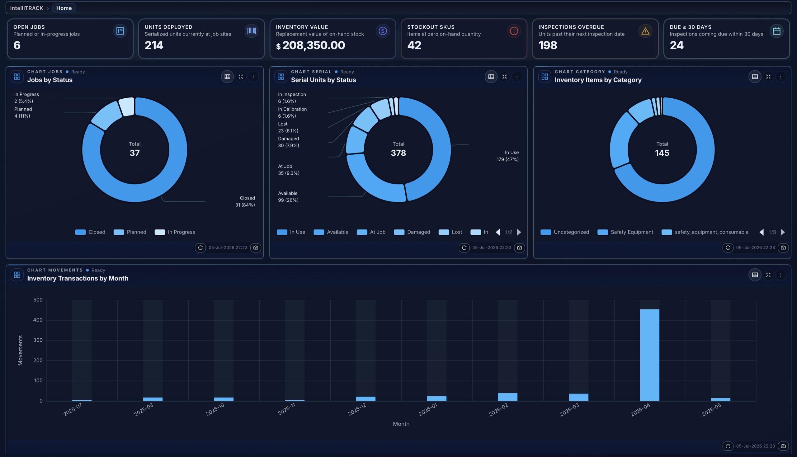The width and height of the screenshot is (797, 457).
Task: Refresh the Jobs by Status chart
Action: (x=200, y=248)
